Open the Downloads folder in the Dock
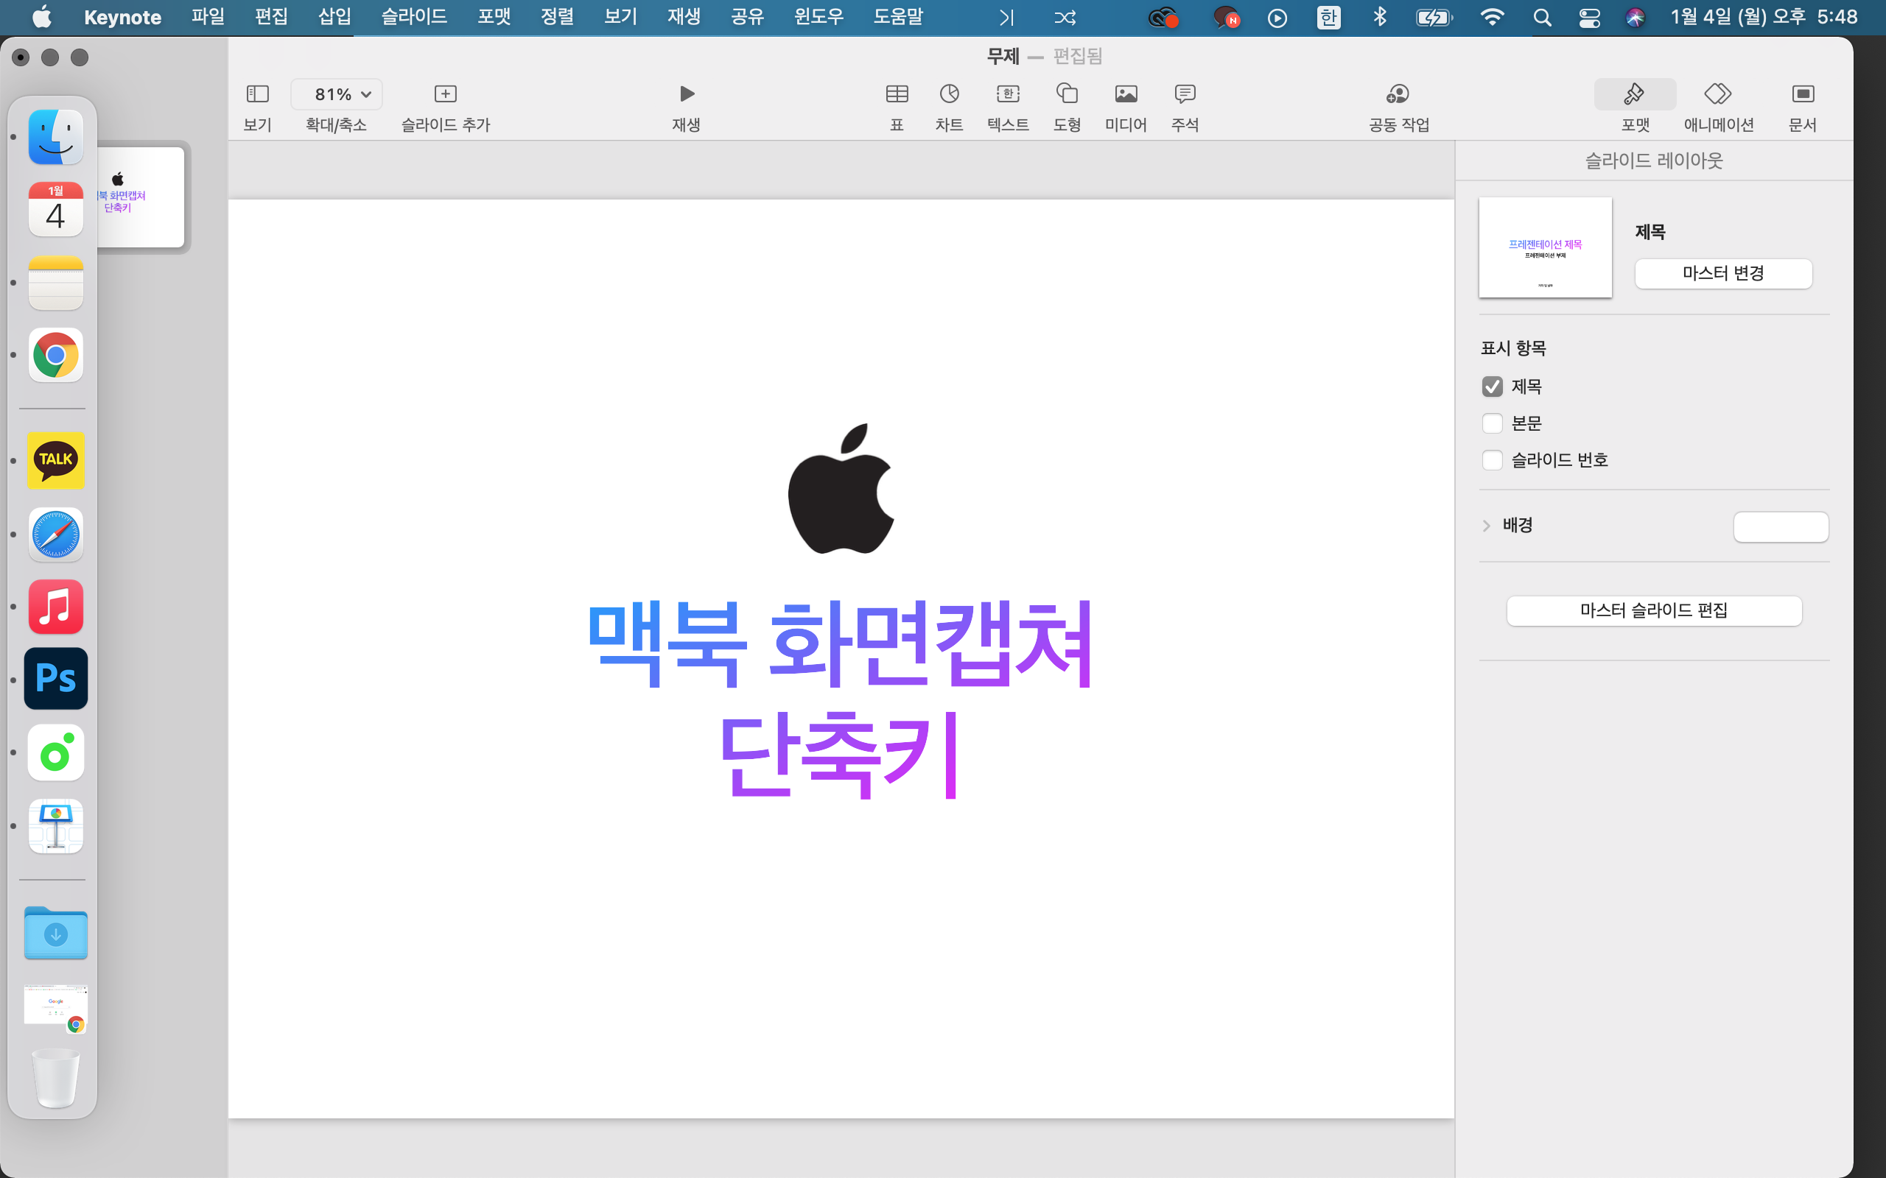Screen dimensions: 1886x1178 pyautogui.click(x=55, y=932)
